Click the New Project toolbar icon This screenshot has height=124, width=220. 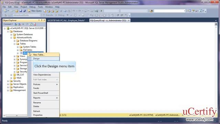coord(5,11)
